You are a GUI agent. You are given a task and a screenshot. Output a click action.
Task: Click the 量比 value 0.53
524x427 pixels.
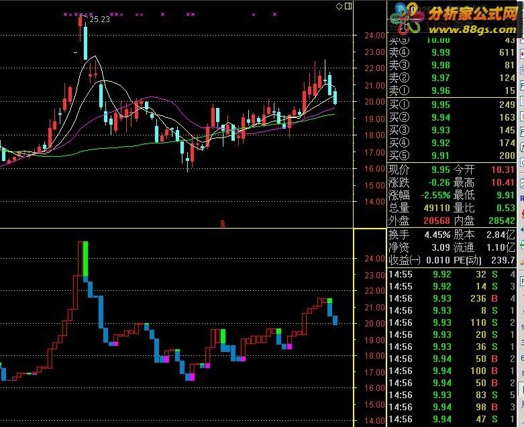coord(506,208)
